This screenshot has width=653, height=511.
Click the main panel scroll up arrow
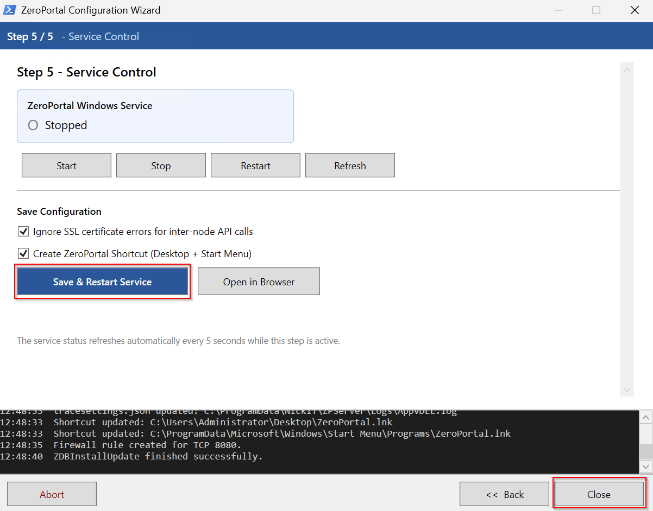627,69
